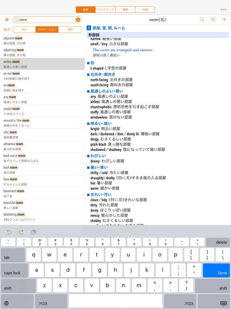Screen dimensions: 231x309
Task: Tap the plus icon to add bookmark
Action: [x=224, y=19]
